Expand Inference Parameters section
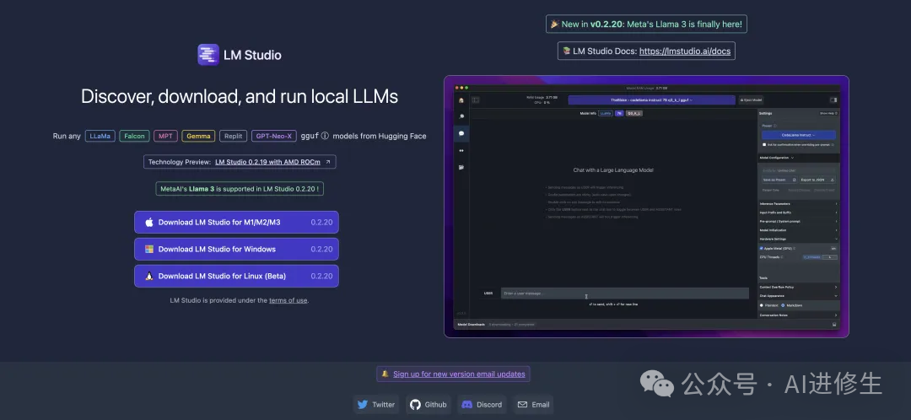The image size is (911, 420). (x=799, y=204)
